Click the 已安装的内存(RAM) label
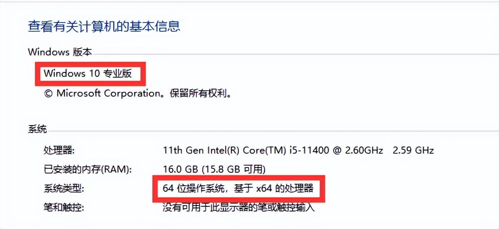The image size is (499, 229). 87,170
